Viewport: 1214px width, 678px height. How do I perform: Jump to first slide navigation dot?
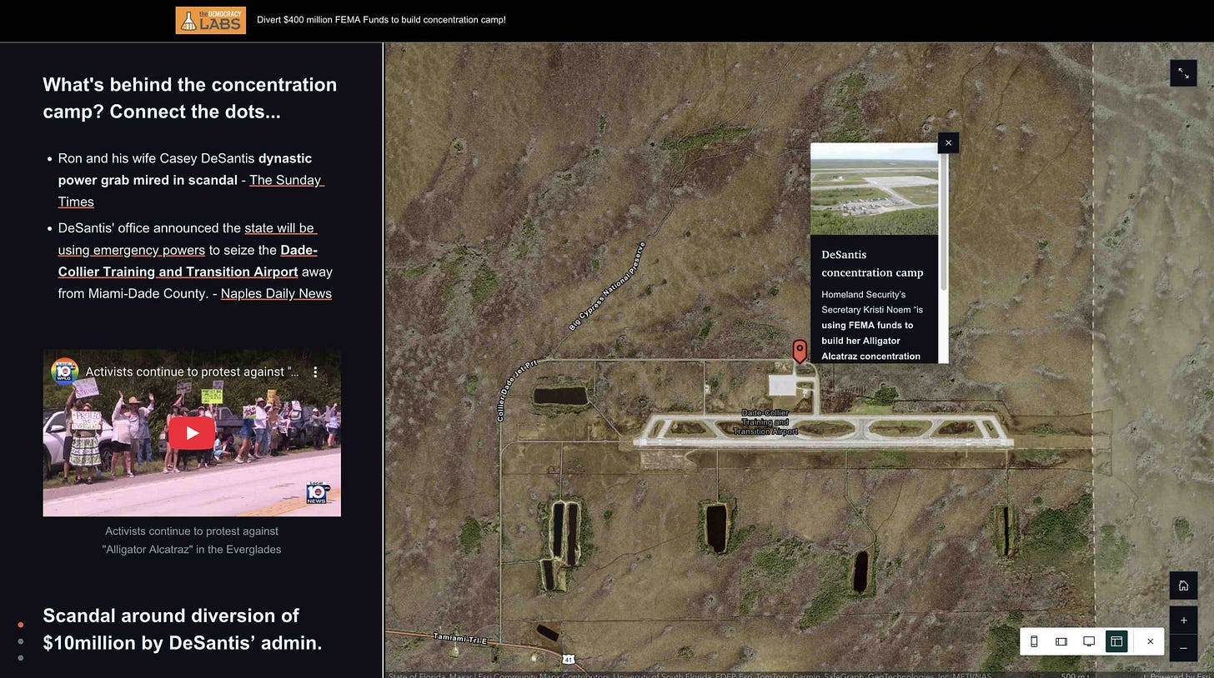[x=21, y=625]
